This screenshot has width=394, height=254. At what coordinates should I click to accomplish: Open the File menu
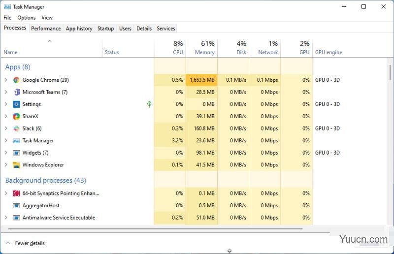click(x=7, y=18)
